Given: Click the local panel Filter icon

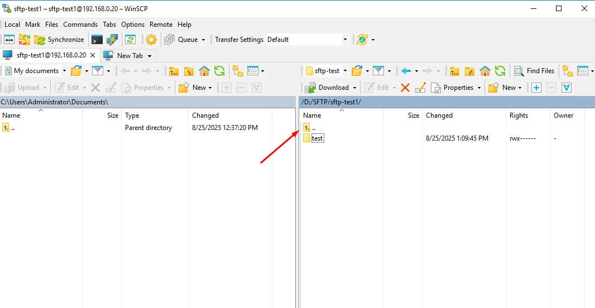Looking at the screenshot, I should pyautogui.click(x=98, y=70).
